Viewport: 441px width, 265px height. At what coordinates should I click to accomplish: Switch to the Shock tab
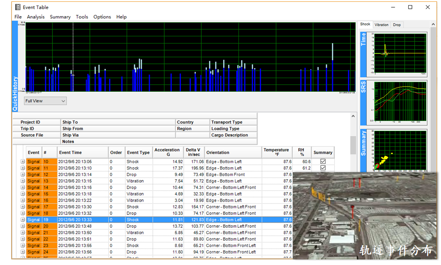pyautogui.click(x=365, y=24)
